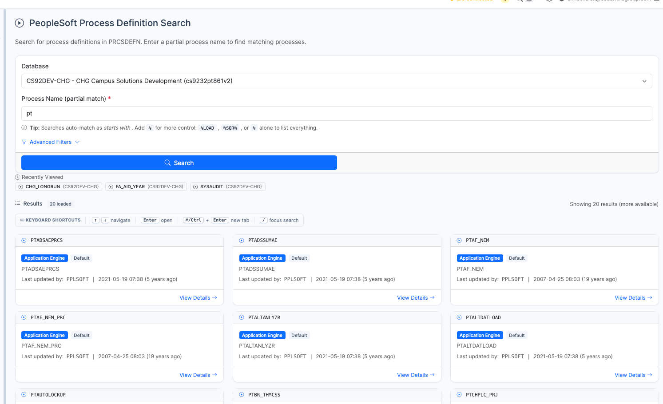Open recently viewed CHG_LONGRUN

click(x=59, y=187)
